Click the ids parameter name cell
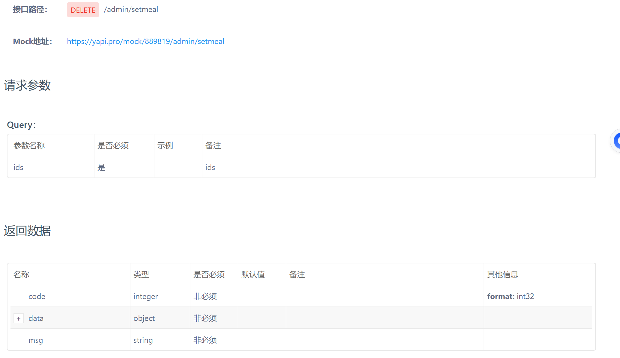The width and height of the screenshot is (620, 358). [18, 167]
